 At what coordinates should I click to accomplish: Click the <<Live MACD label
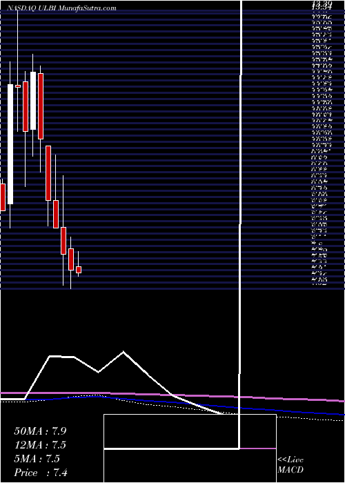point(290,465)
